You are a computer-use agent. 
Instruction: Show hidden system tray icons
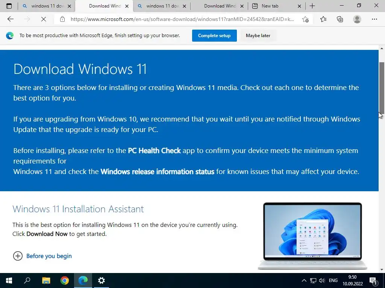[304, 280]
